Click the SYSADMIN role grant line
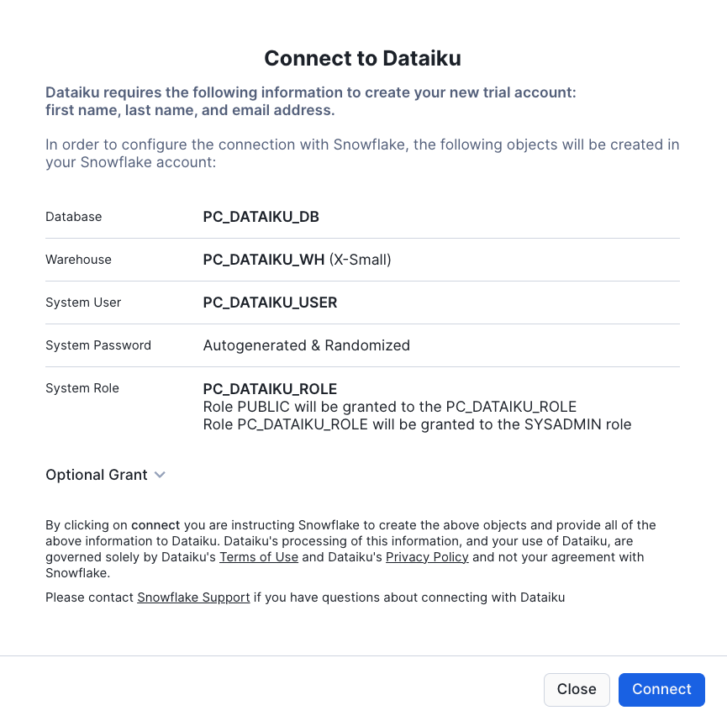The height and width of the screenshot is (721, 727). [417, 424]
